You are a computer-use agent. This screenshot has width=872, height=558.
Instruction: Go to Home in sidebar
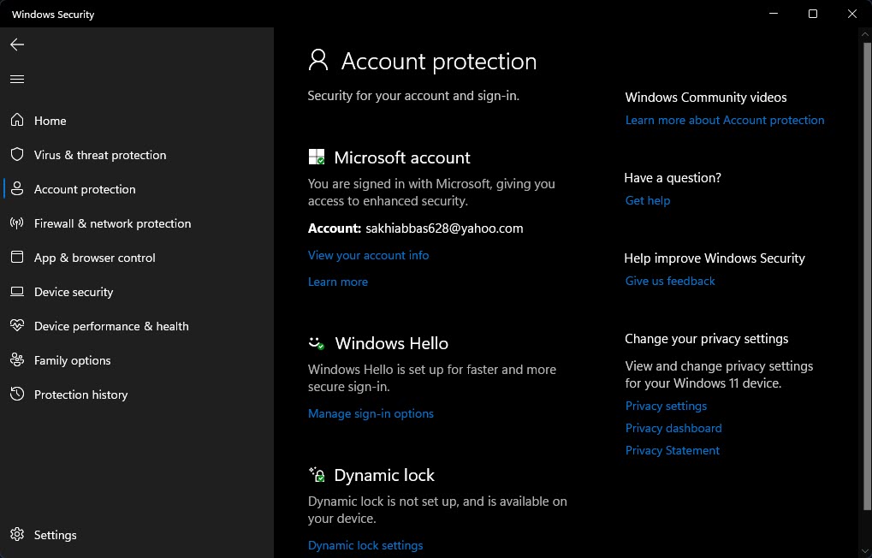50,121
